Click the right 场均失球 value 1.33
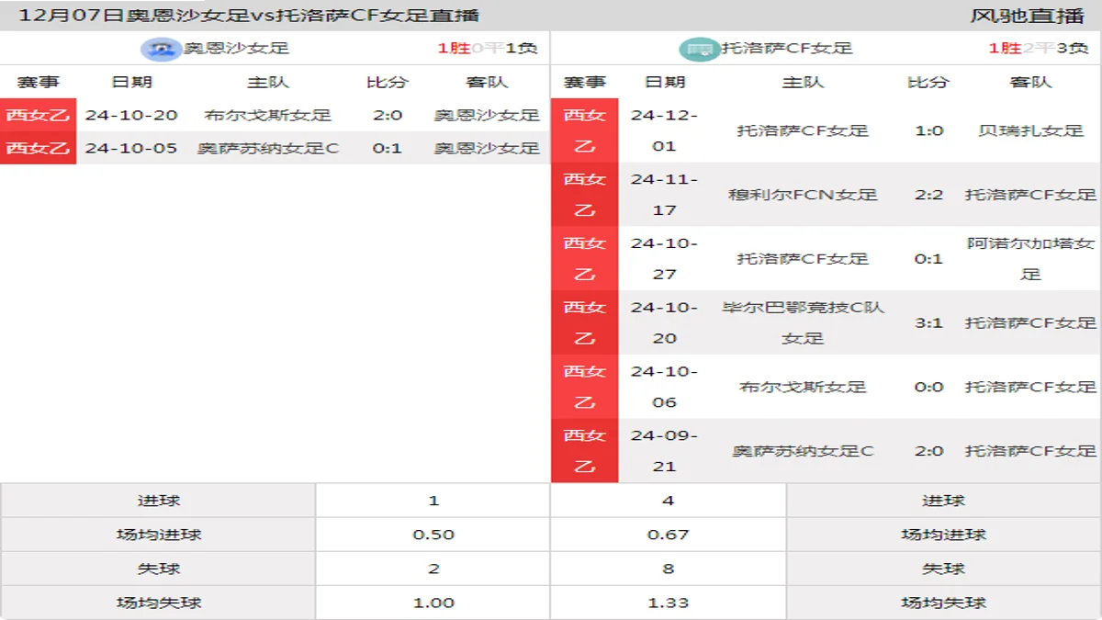This screenshot has height=620, width=1102. pyautogui.click(x=668, y=603)
